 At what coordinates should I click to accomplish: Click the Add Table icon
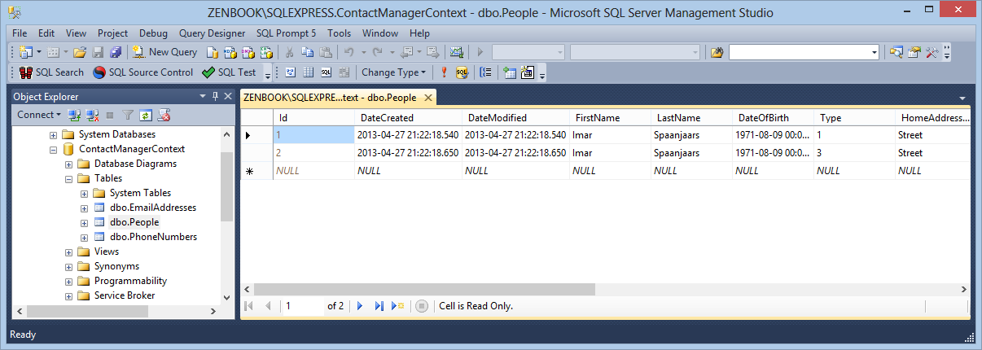[510, 72]
